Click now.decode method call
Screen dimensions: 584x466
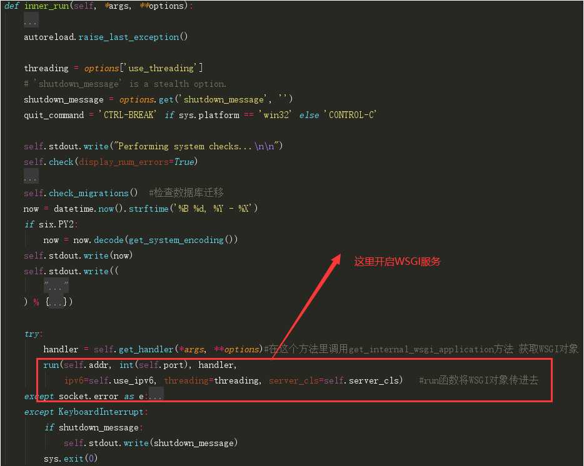pyautogui.click(x=98, y=240)
